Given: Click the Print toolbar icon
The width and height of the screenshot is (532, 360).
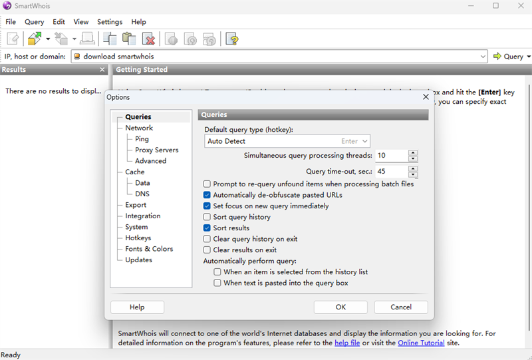Looking at the screenshot, I should pos(86,39).
